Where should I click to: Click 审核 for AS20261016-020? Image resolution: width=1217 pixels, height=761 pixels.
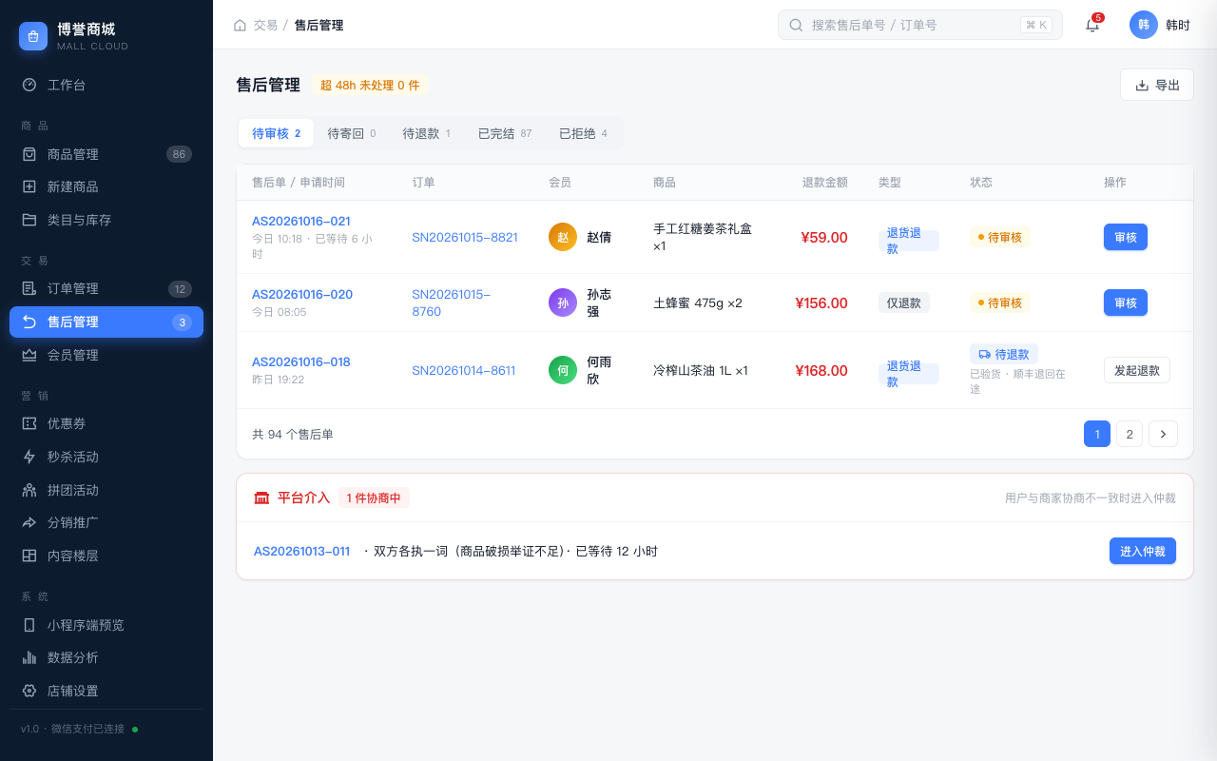point(1126,302)
